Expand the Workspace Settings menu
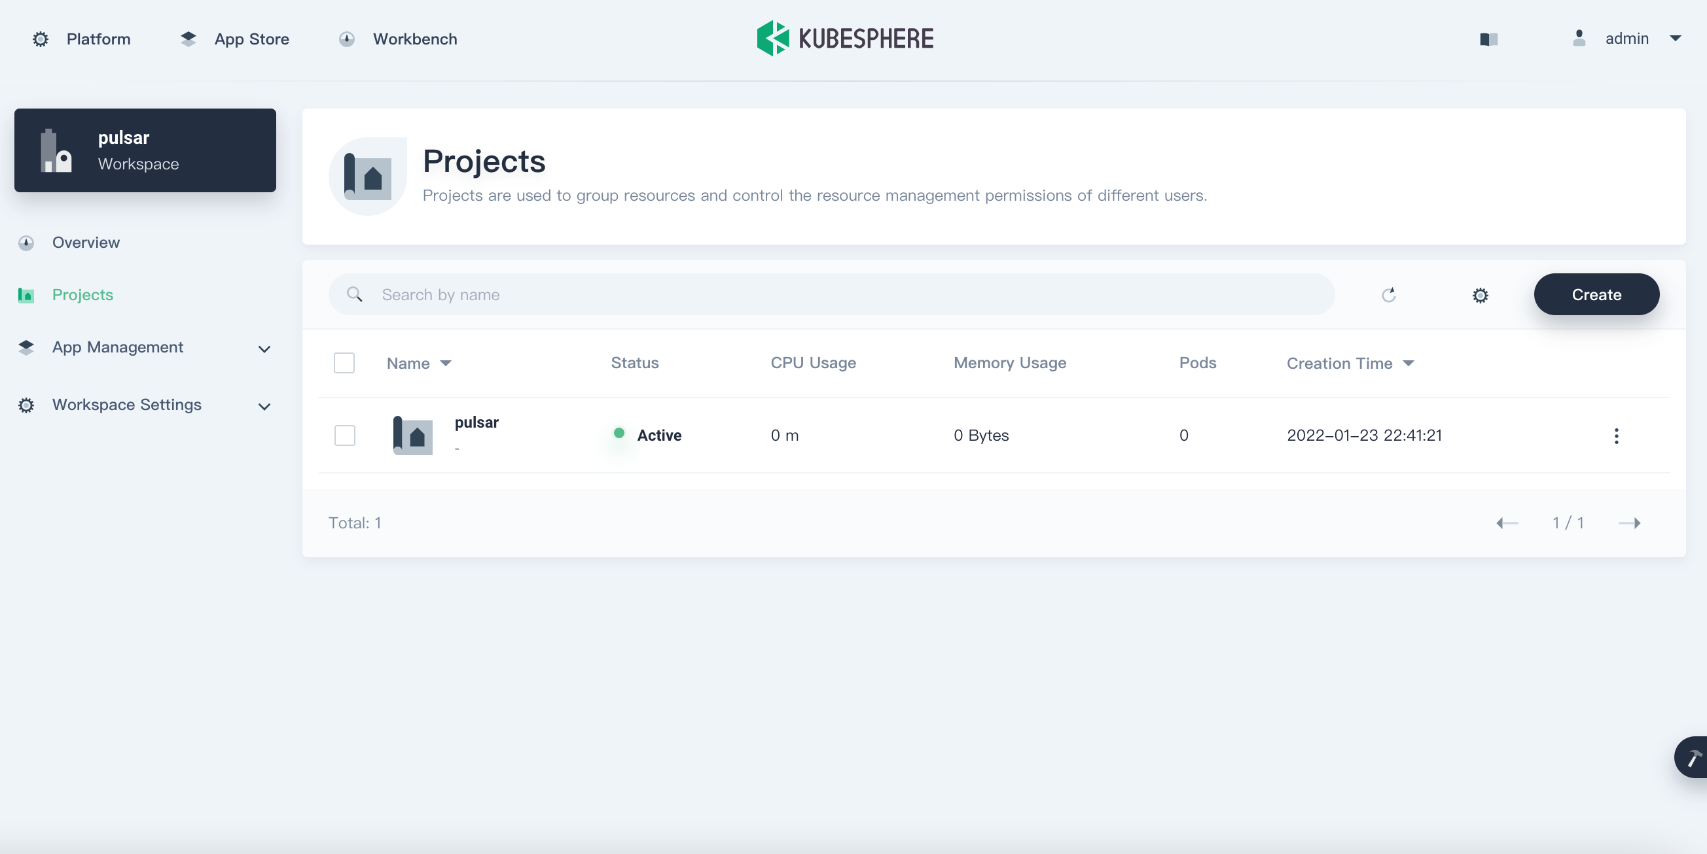 click(x=264, y=407)
